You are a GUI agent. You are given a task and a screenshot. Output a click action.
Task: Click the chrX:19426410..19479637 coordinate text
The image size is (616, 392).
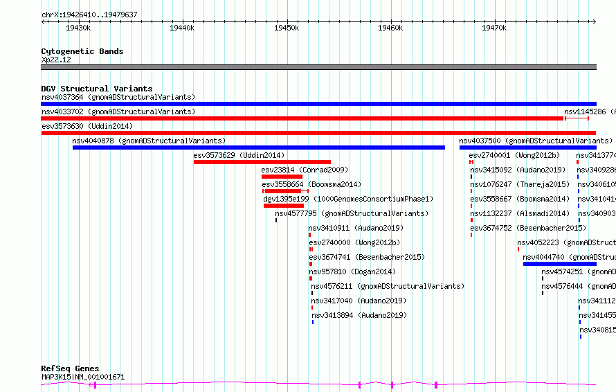click(89, 15)
